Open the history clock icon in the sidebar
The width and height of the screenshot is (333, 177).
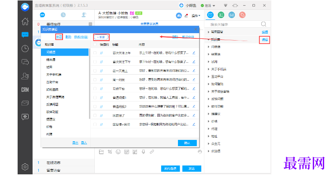[x=25, y=49]
